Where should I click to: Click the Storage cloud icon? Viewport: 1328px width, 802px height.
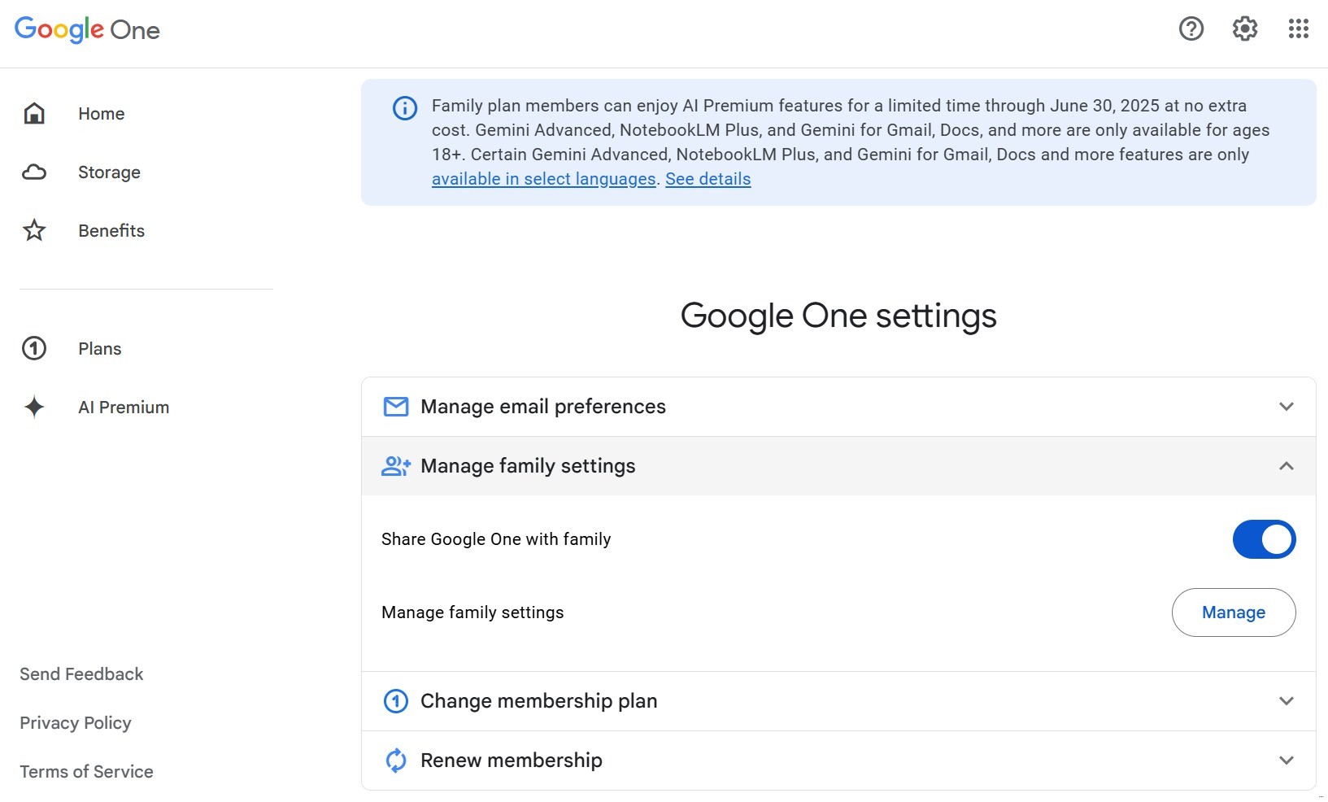point(34,172)
